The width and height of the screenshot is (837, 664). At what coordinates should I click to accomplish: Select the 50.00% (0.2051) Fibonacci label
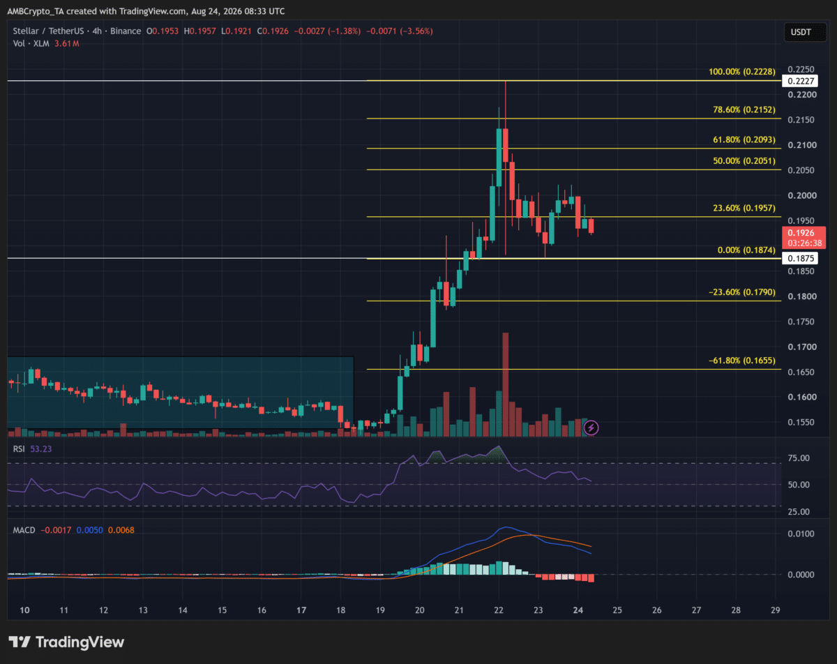click(744, 160)
